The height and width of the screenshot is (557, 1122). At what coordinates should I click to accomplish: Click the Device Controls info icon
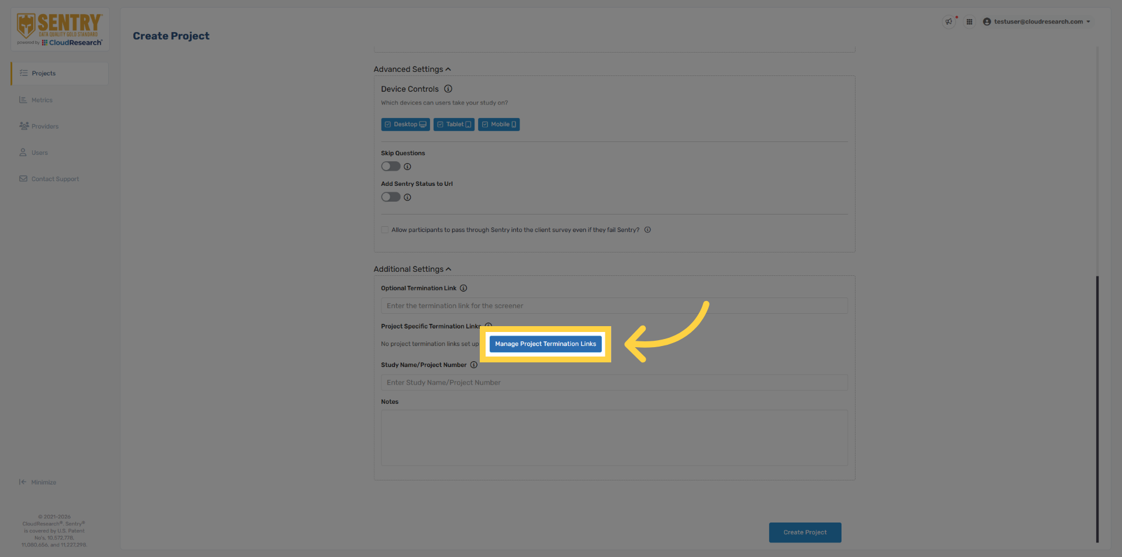[x=448, y=89]
